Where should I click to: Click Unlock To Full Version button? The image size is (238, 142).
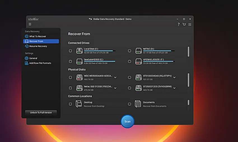click(x=41, y=112)
